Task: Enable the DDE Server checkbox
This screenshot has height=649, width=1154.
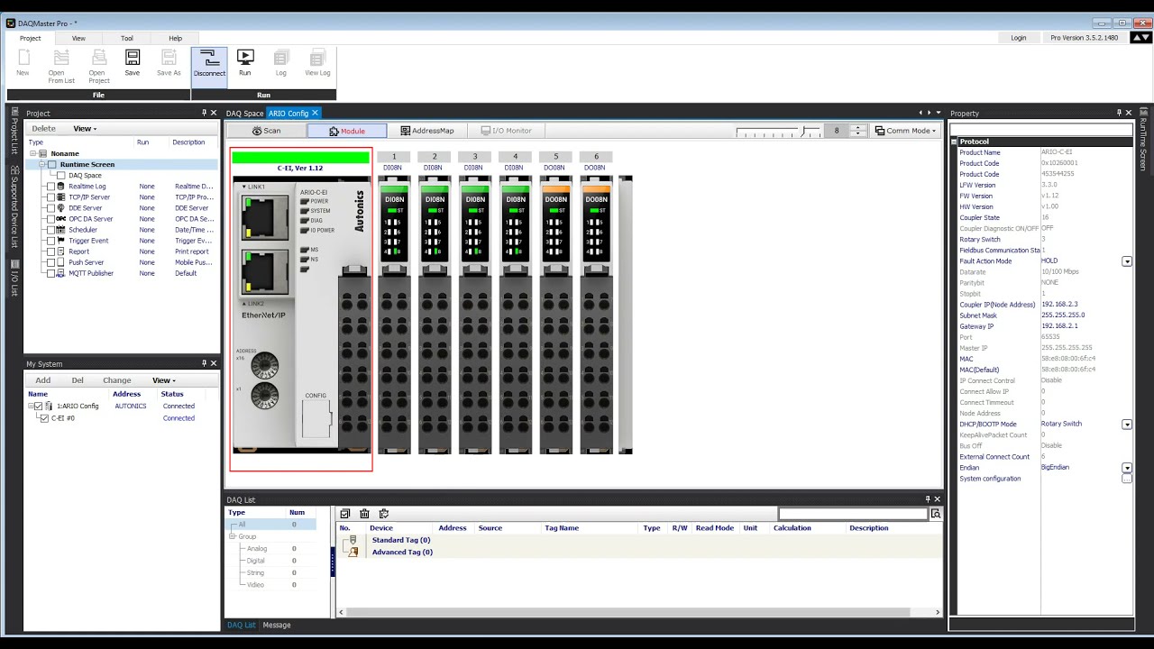Action: pyautogui.click(x=50, y=208)
